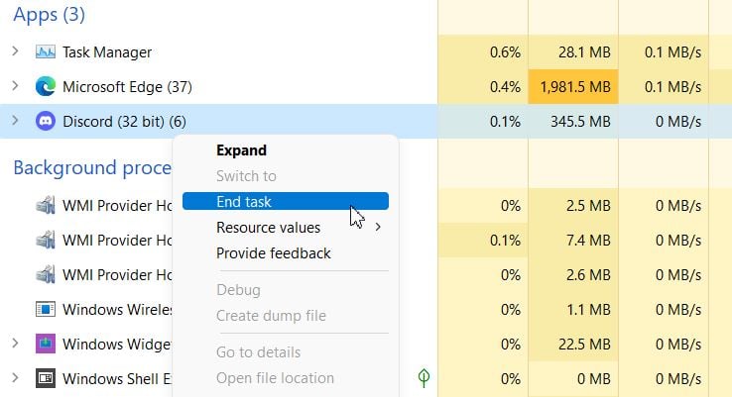Click the green efficiency mode leaf icon
This screenshot has height=397, width=732.
click(424, 378)
